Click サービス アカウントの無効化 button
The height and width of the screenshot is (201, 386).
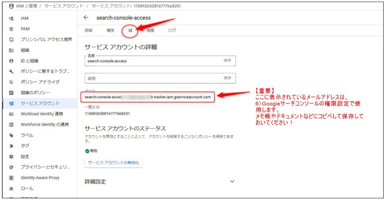coord(113,163)
